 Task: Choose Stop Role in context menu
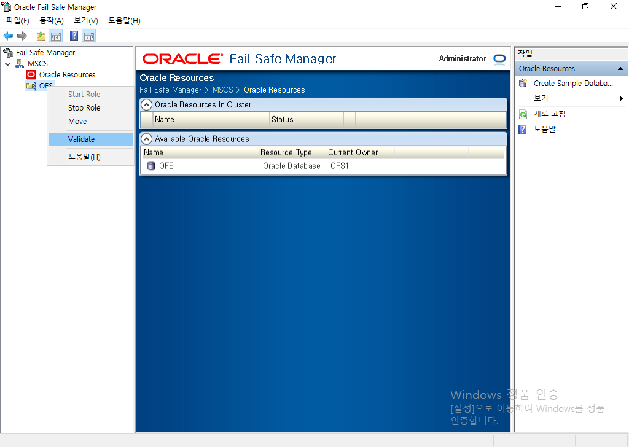pyautogui.click(x=90, y=108)
